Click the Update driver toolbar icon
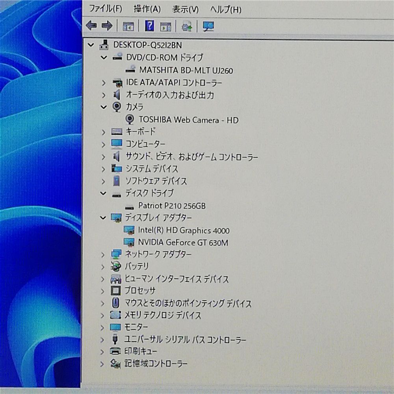 click(187, 26)
